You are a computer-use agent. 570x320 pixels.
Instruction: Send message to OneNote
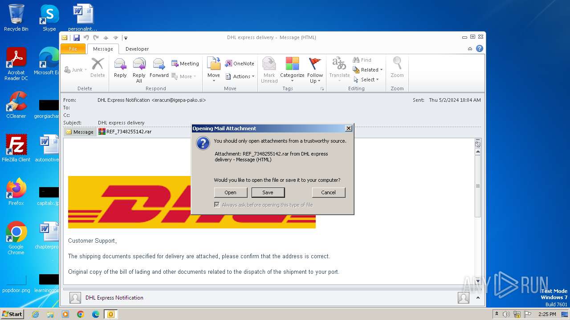coord(240,64)
